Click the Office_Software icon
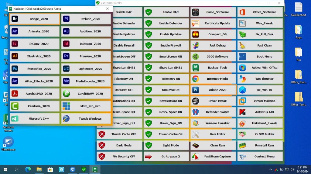 tap(242, 12)
